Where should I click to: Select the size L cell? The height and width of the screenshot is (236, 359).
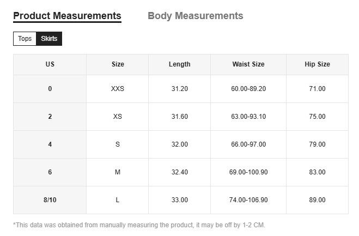[x=118, y=200]
